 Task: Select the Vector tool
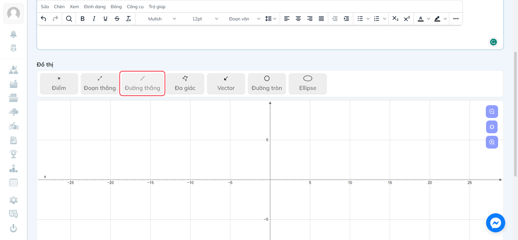pos(226,84)
